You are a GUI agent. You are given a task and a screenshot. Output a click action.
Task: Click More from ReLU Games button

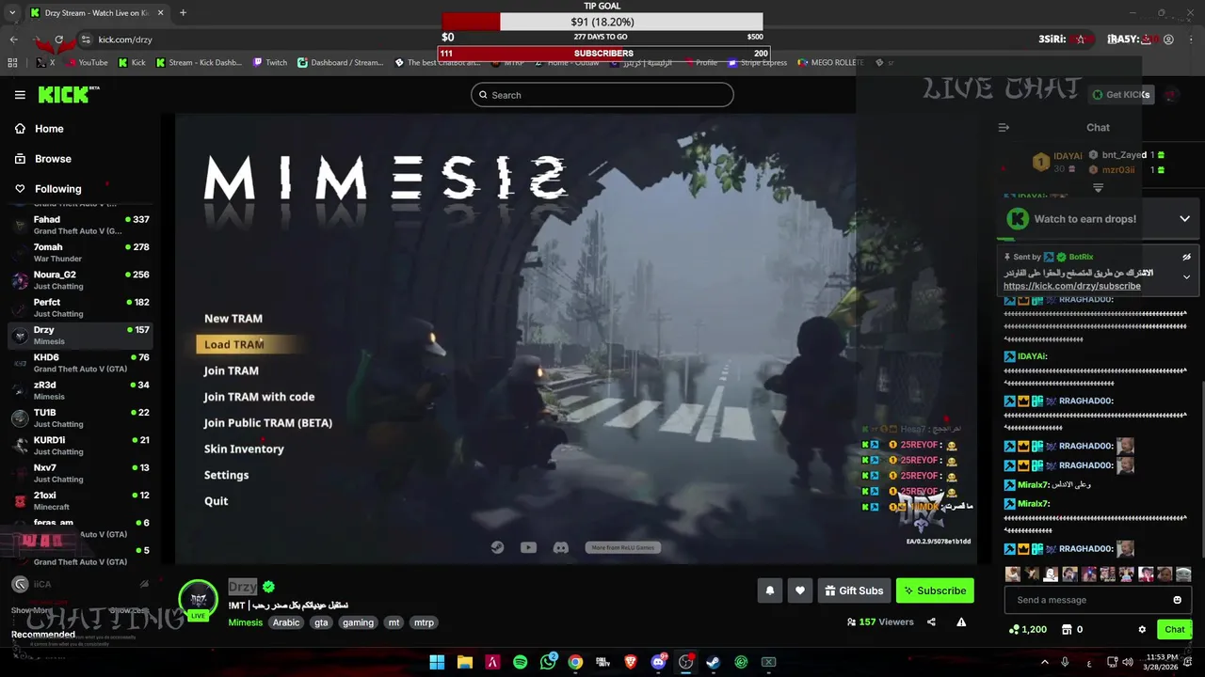point(622,547)
